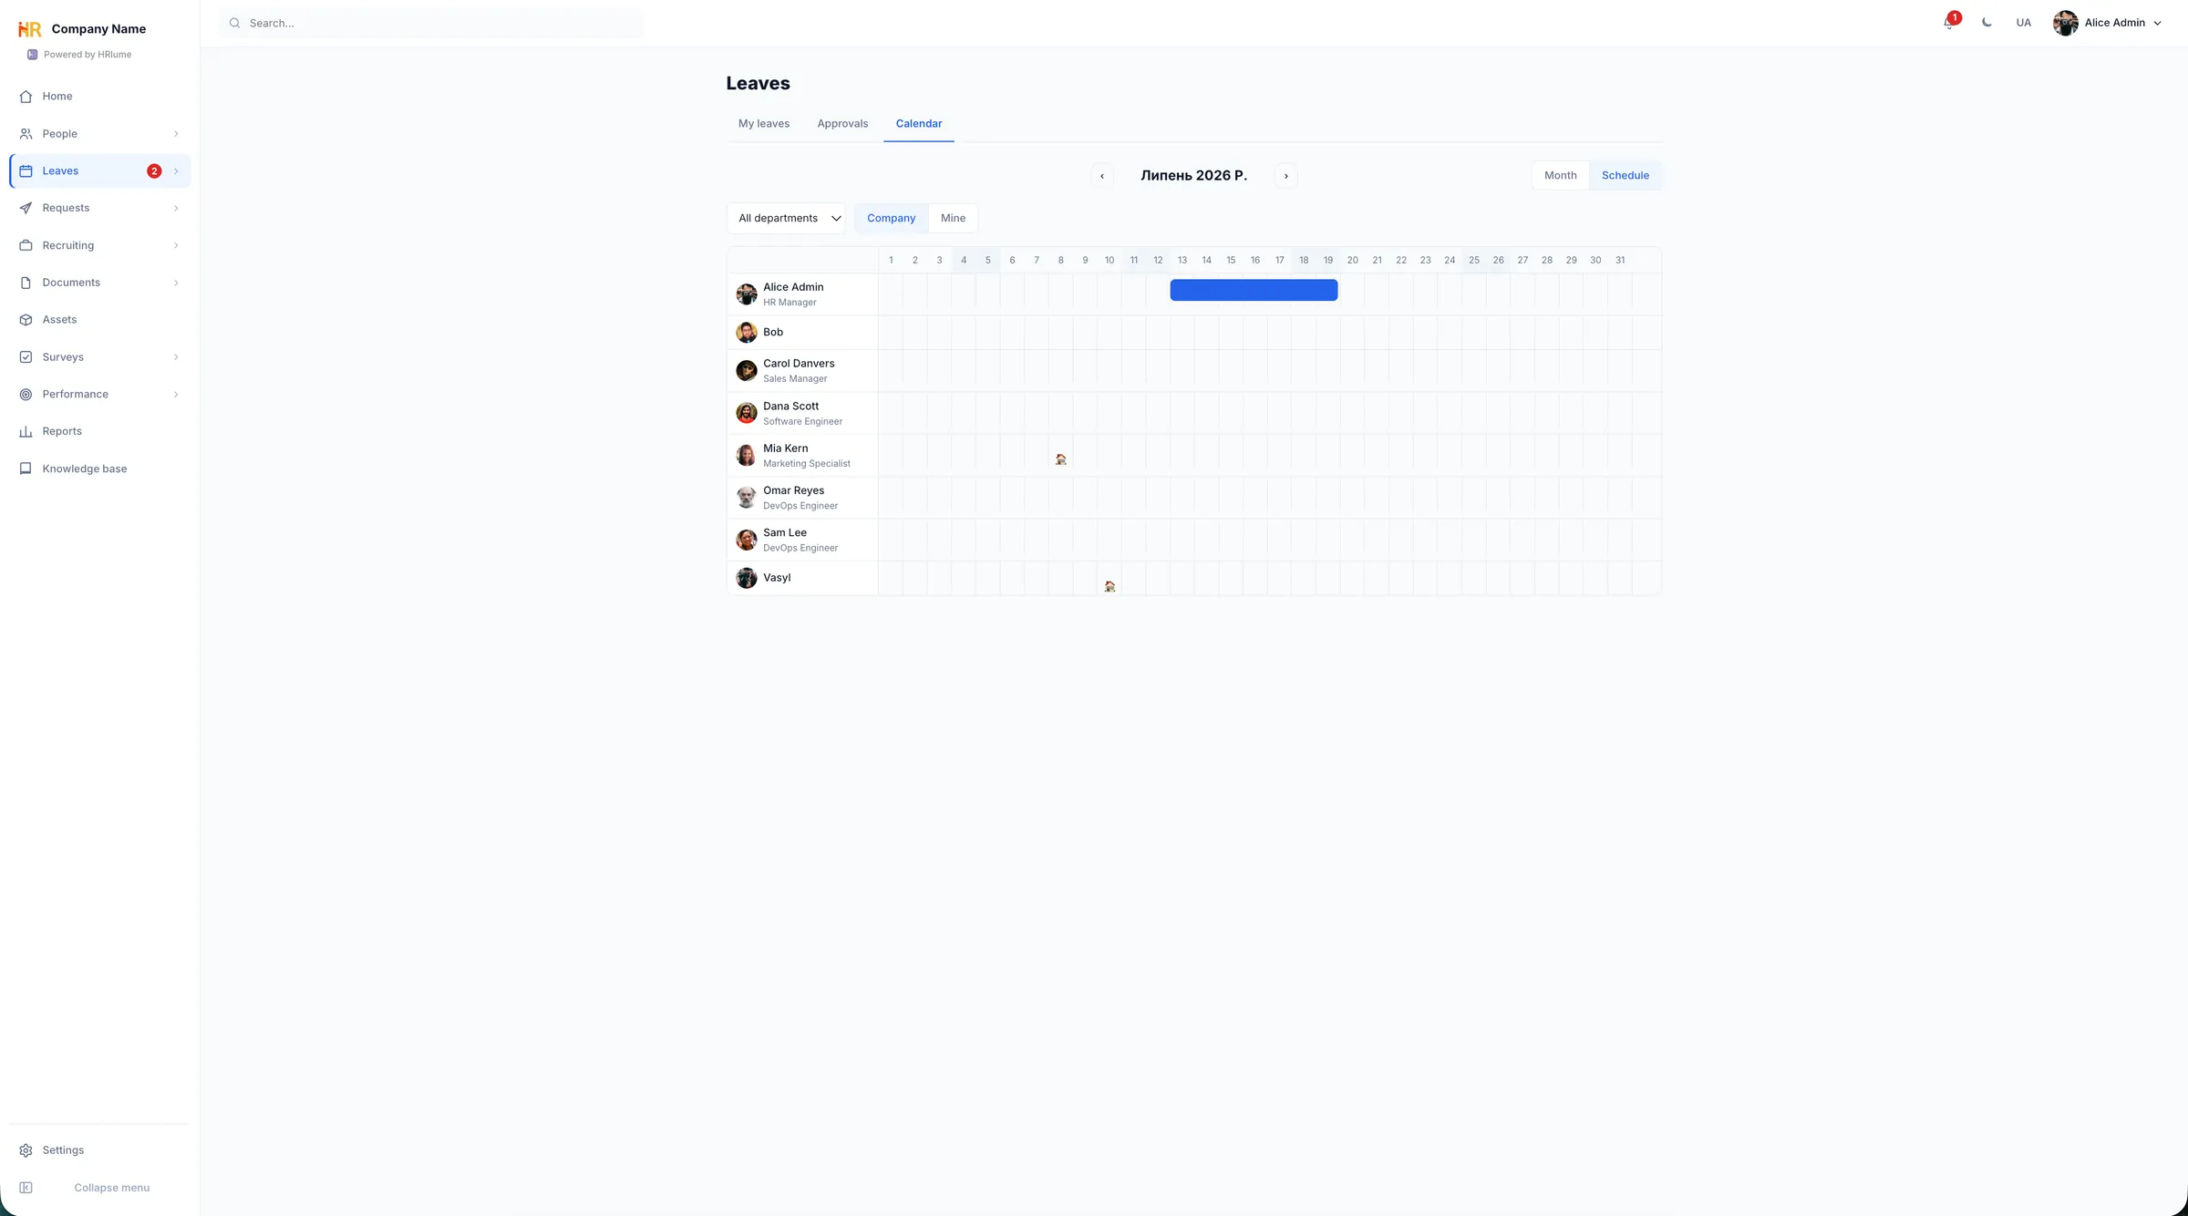Open Home in sidebar menu
Screen dimensions: 2188x1216
pyautogui.click(x=100, y=97)
